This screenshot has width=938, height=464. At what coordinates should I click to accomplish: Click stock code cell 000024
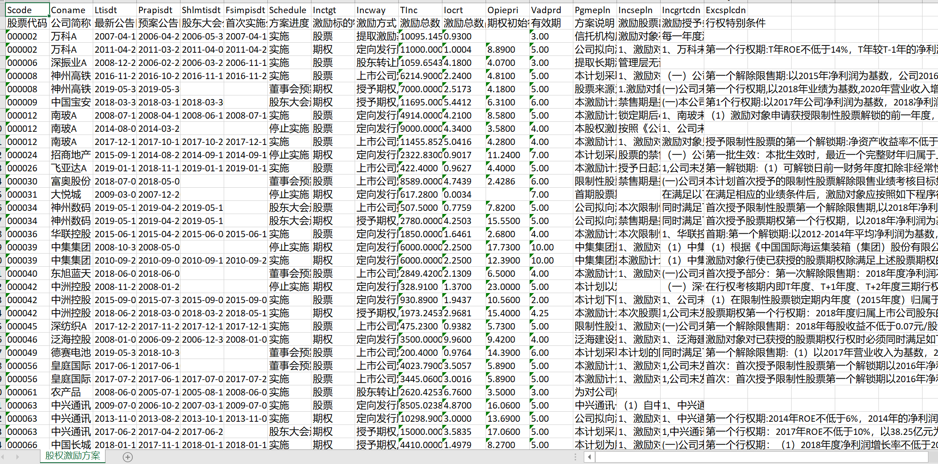[x=27, y=155]
